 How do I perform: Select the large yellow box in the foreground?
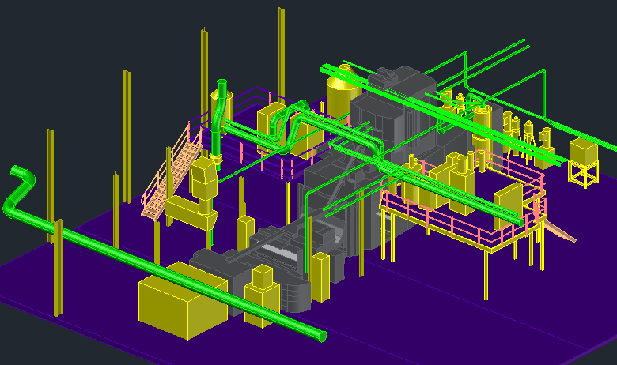pyautogui.click(x=180, y=303)
